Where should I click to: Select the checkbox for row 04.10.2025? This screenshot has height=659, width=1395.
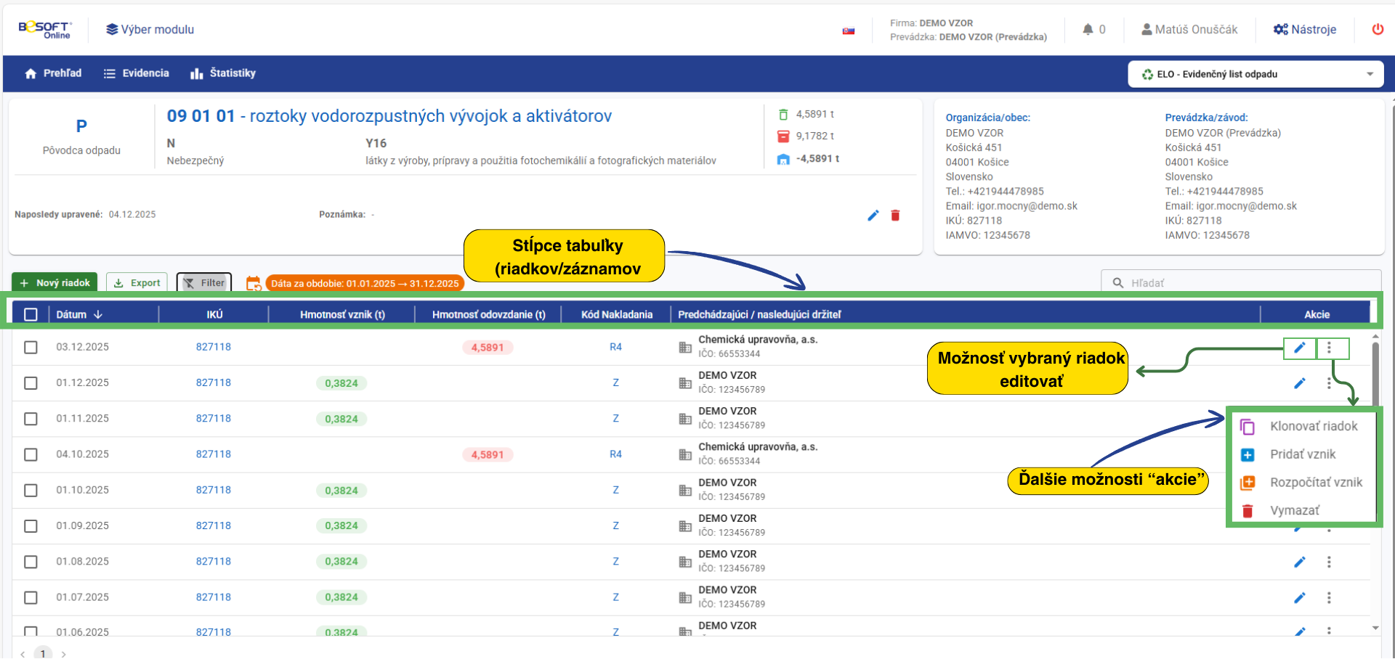(x=31, y=454)
